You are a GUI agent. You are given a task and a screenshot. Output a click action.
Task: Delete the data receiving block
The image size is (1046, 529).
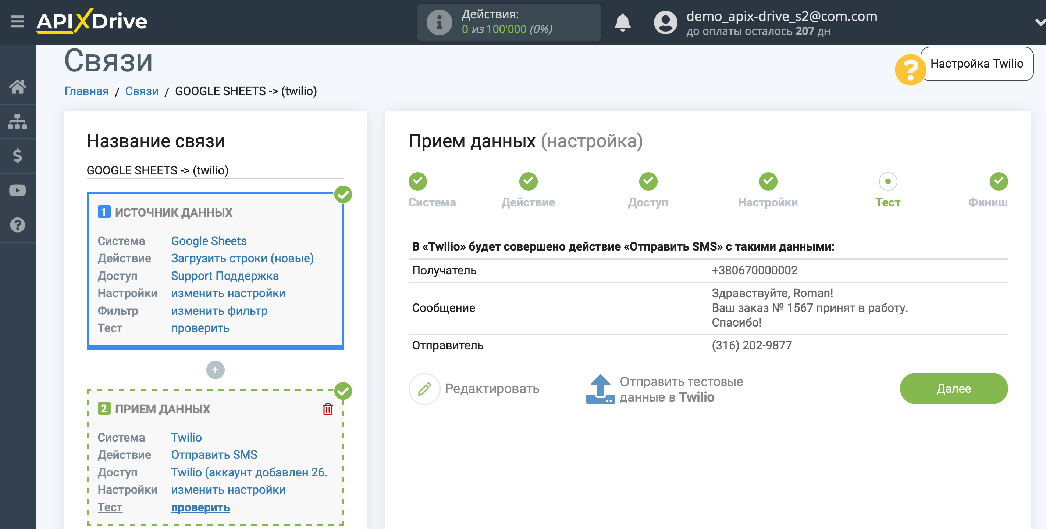tap(328, 409)
